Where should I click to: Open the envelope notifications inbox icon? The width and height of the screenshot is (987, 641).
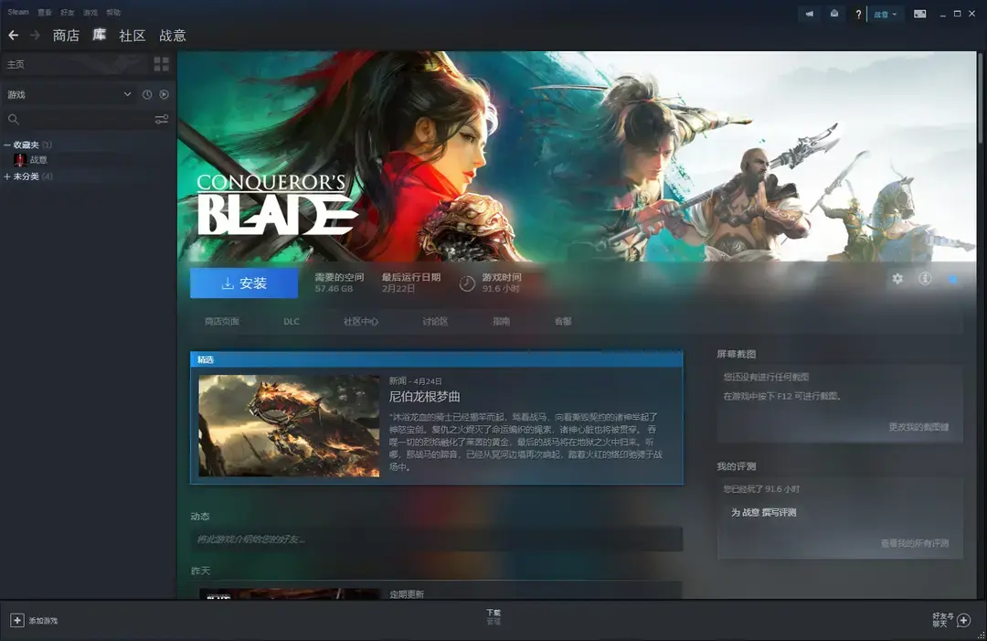click(x=834, y=14)
